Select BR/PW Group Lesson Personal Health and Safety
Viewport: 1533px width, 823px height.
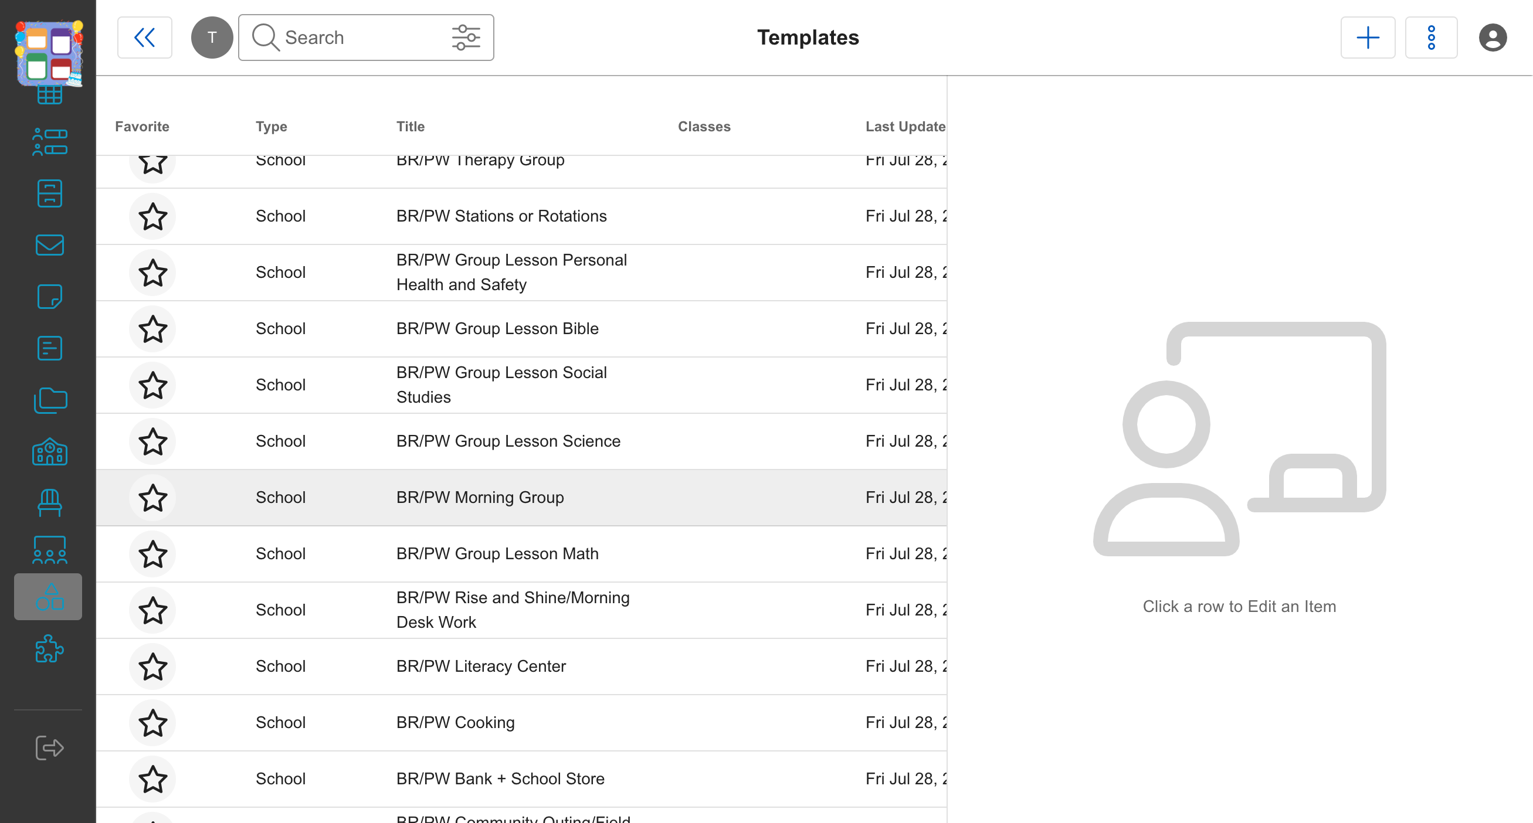tap(512, 273)
